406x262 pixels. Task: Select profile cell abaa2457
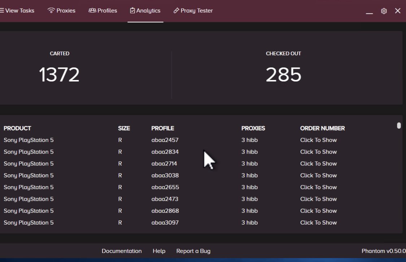tap(165, 140)
